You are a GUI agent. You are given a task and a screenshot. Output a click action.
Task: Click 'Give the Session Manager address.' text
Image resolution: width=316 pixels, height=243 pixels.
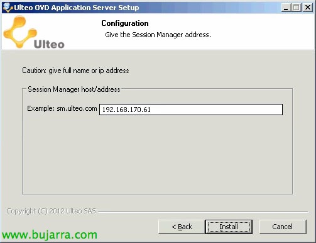pyautogui.click(x=158, y=35)
